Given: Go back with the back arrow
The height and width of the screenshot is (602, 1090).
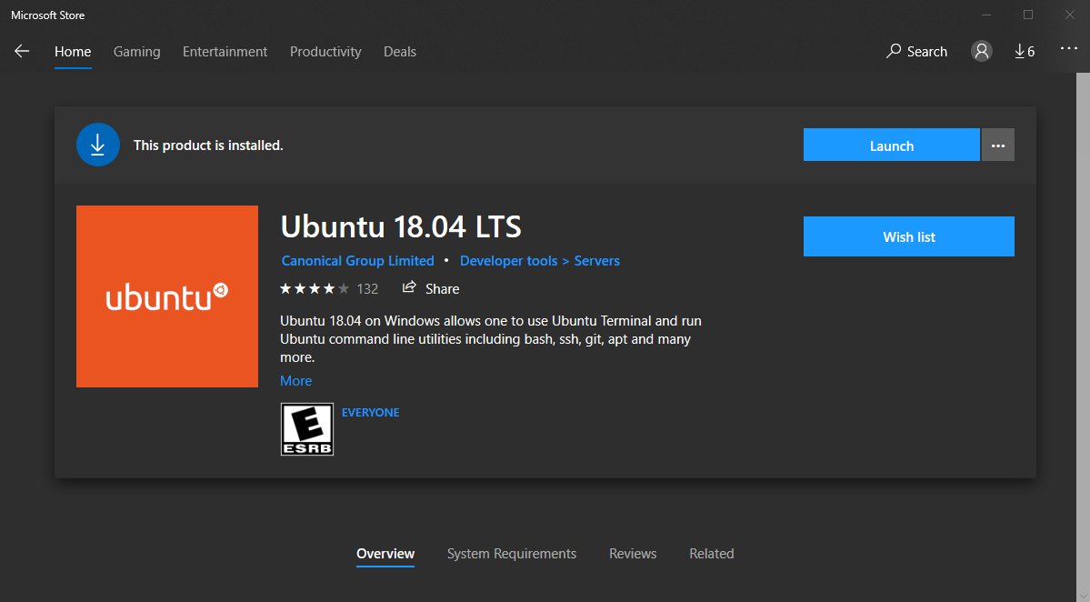Looking at the screenshot, I should click(x=22, y=52).
